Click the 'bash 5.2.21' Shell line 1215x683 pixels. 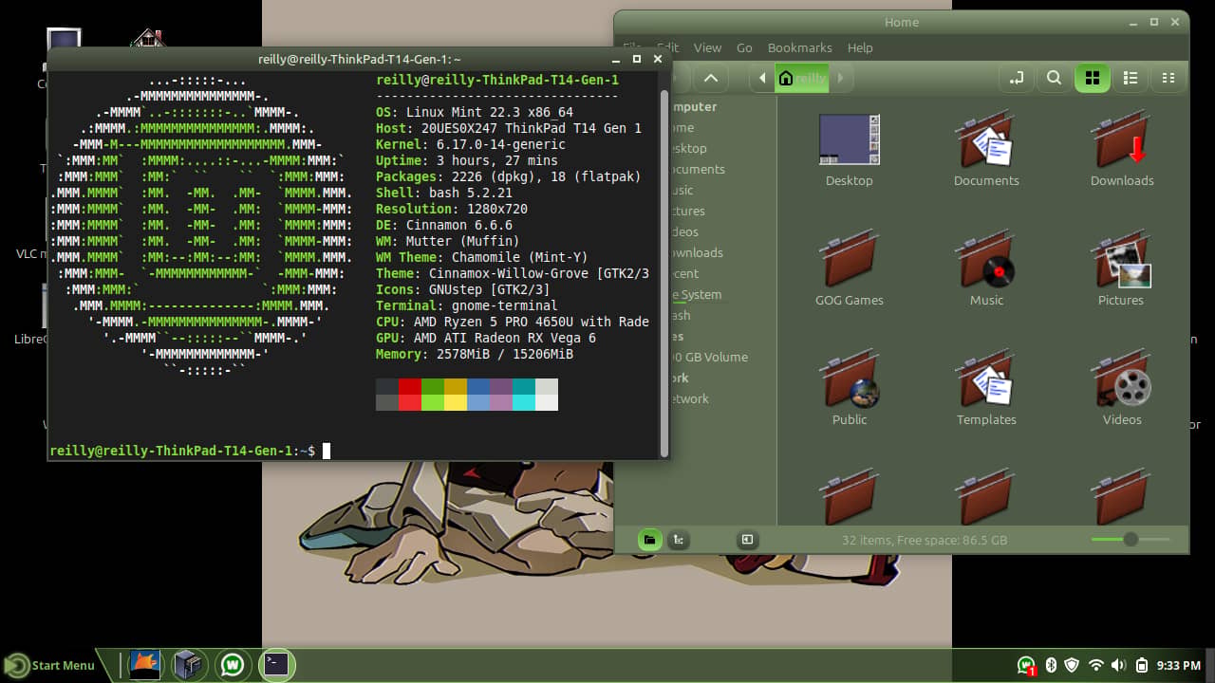(x=444, y=193)
